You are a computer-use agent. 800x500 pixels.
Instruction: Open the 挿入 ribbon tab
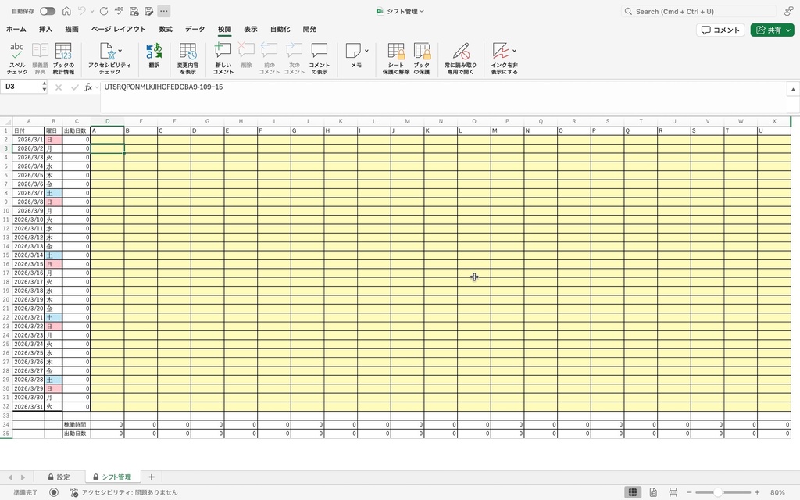pyautogui.click(x=45, y=30)
